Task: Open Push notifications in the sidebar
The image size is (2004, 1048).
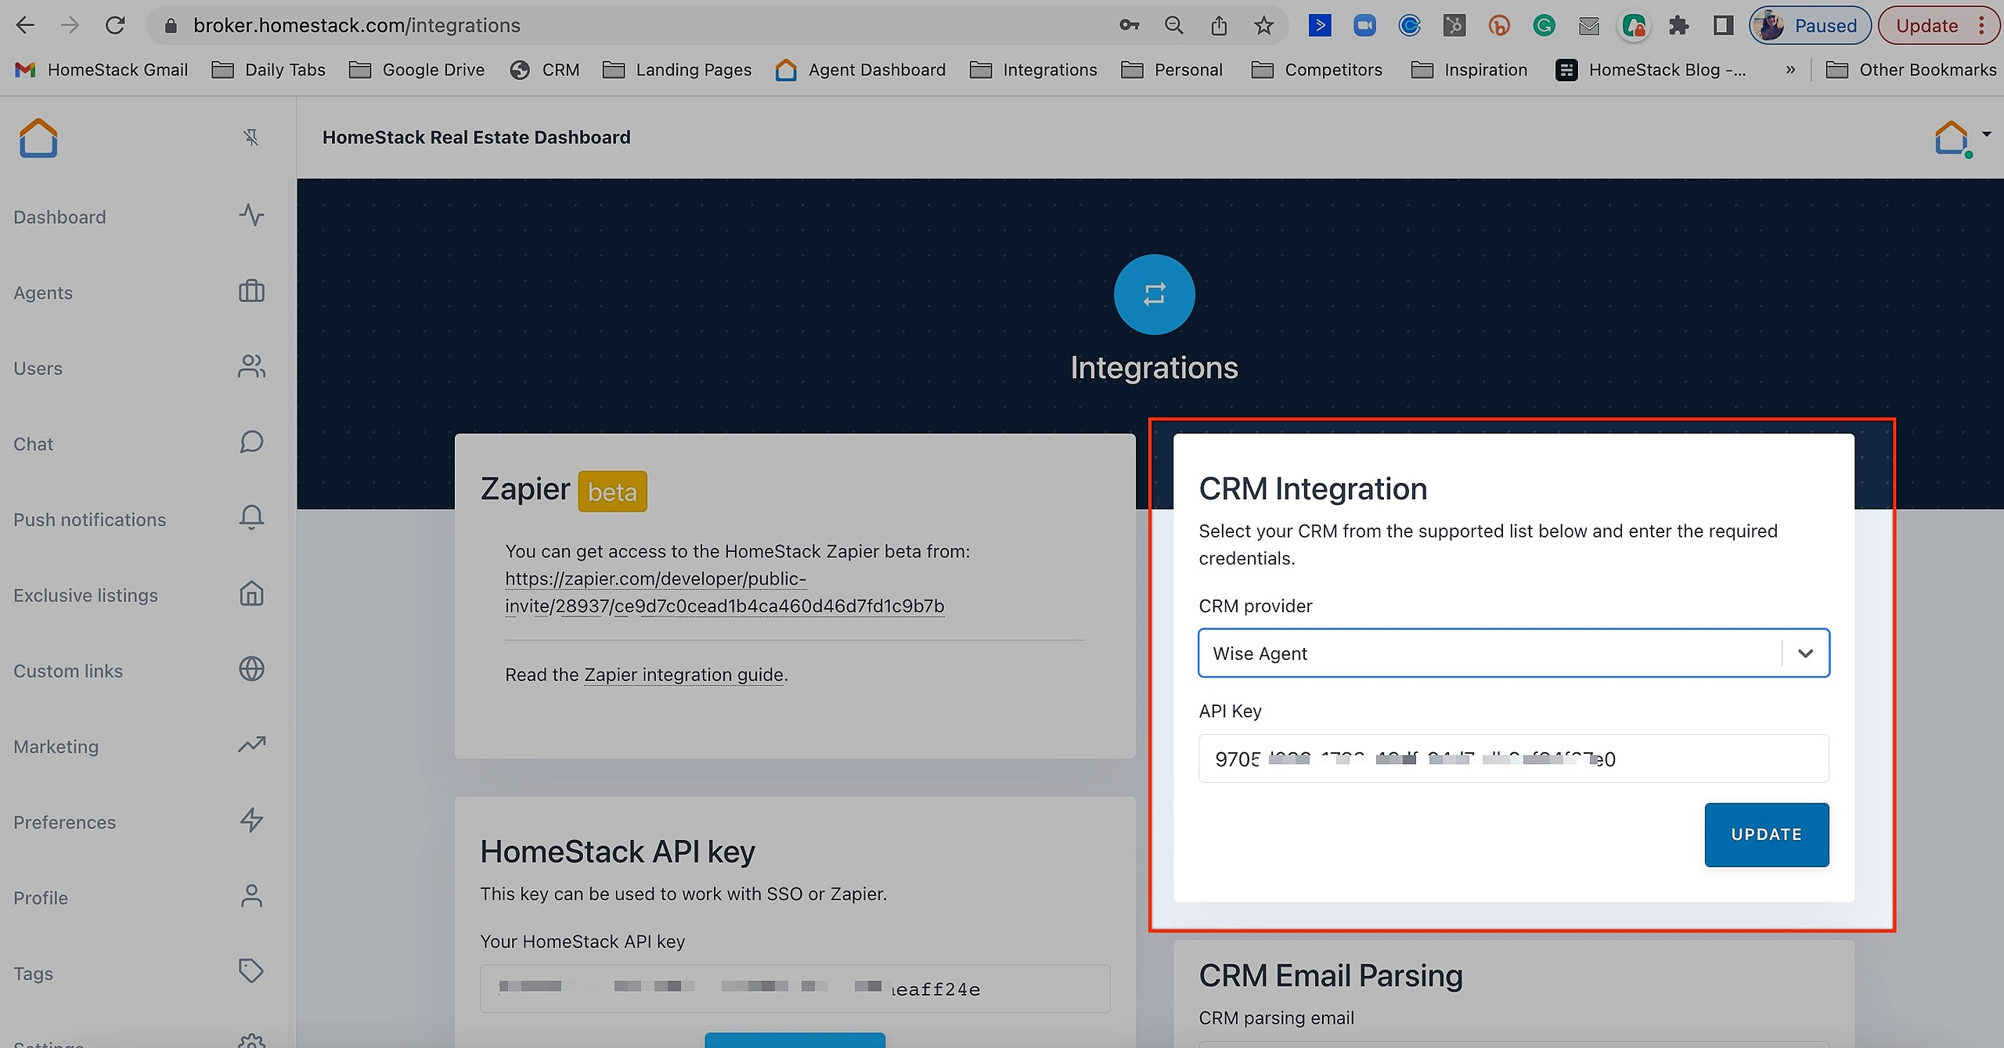Action: (x=90, y=520)
